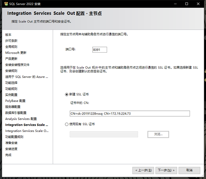Click the port number field showing 8391
206x179 pixels.
click(100, 50)
